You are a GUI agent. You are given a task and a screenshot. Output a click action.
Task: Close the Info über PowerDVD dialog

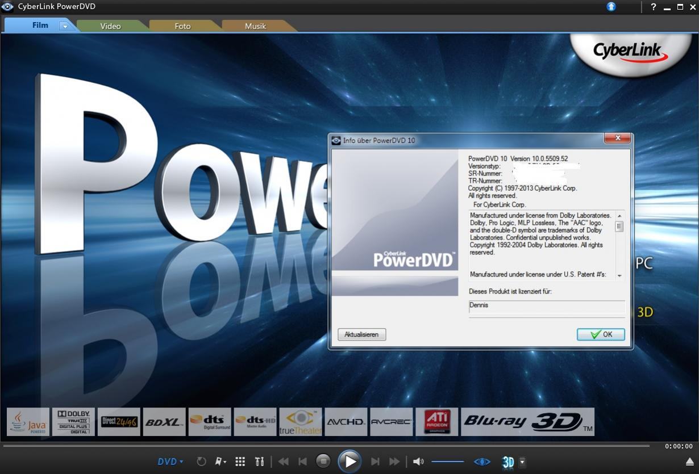coord(617,139)
